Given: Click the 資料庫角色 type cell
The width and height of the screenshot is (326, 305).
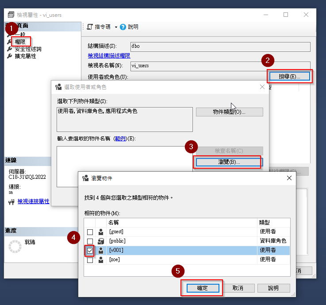Looking at the screenshot, I should [x=273, y=241].
